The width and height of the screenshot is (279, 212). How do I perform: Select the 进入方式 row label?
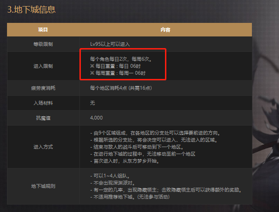point(43,147)
